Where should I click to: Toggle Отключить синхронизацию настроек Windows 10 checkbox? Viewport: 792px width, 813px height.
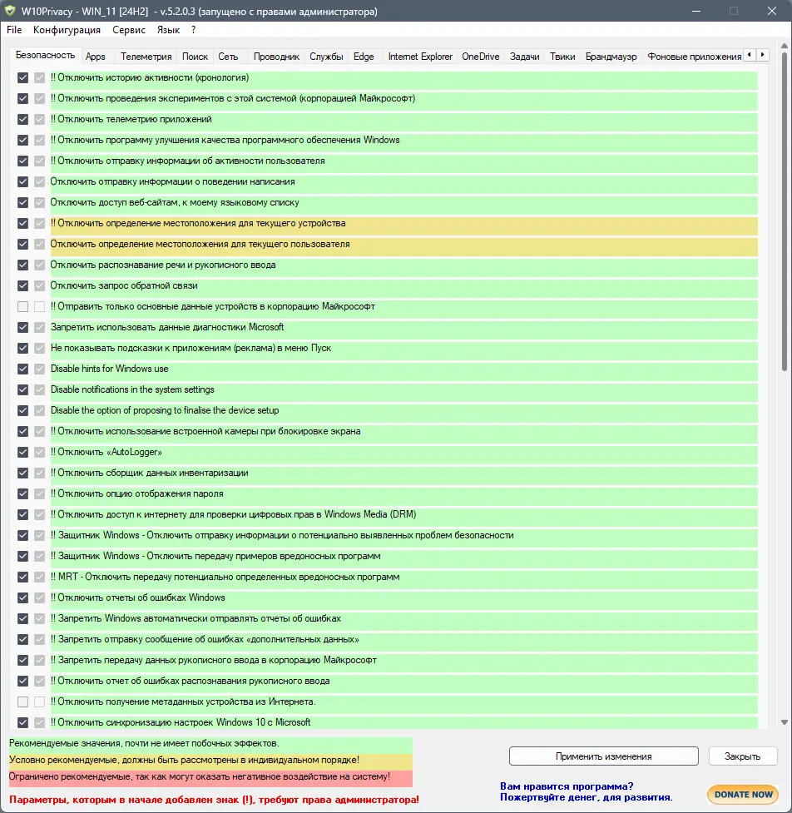tap(22, 722)
